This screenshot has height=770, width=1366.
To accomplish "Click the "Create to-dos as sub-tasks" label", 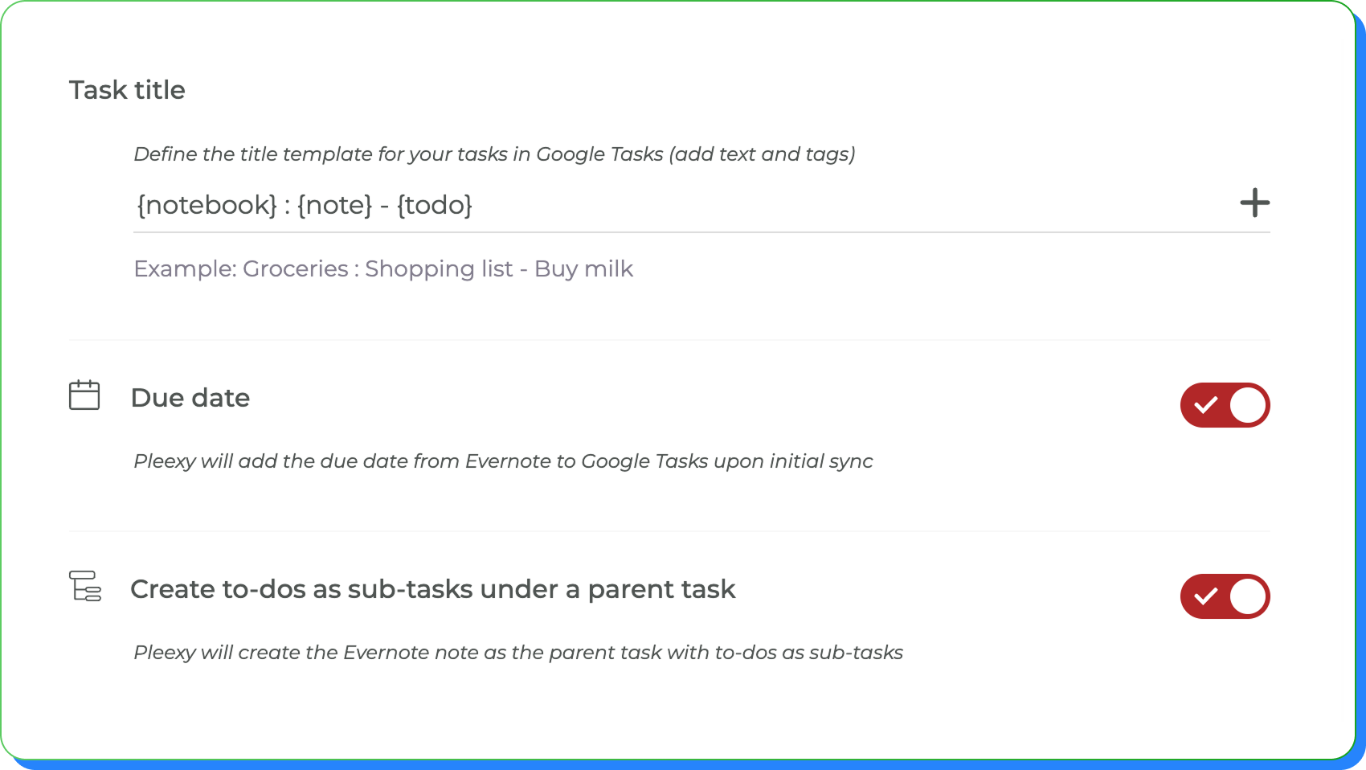I will click(432, 589).
